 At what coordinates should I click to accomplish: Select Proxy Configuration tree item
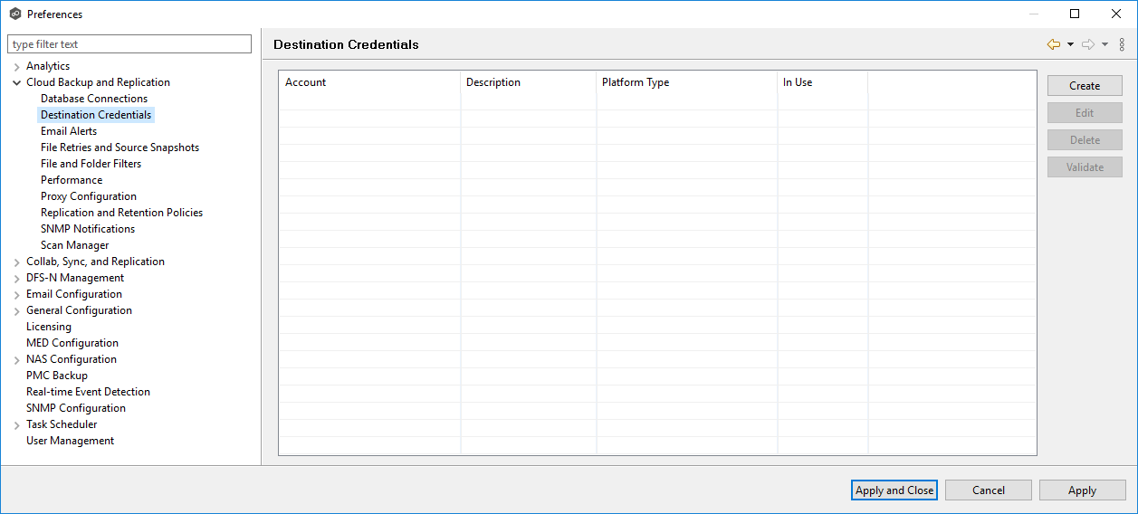pyautogui.click(x=89, y=196)
